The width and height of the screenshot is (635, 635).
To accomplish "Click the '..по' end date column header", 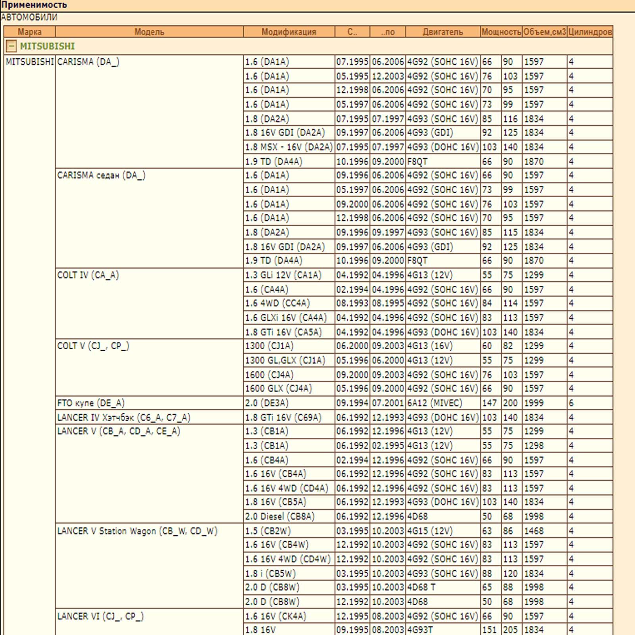I will (x=388, y=32).
